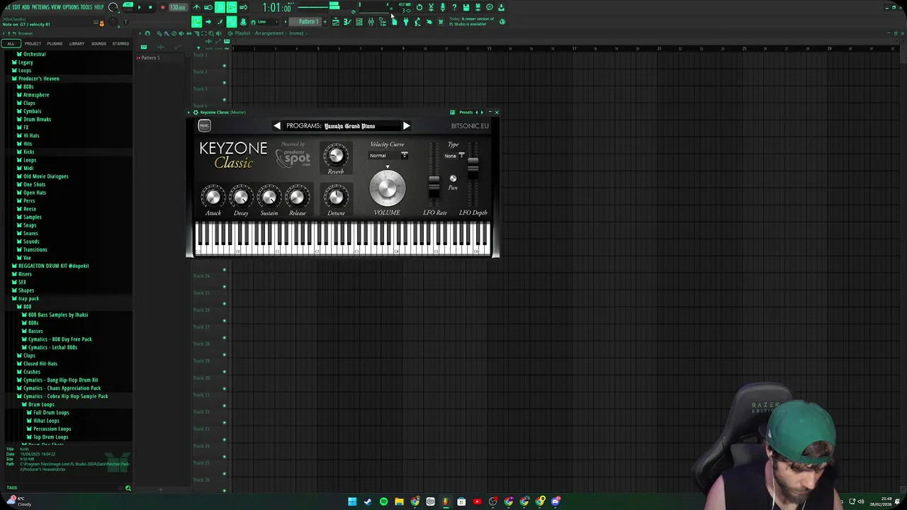Switch browser to STARRED tab
907x510 pixels.
pyautogui.click(x=120, y=43)
